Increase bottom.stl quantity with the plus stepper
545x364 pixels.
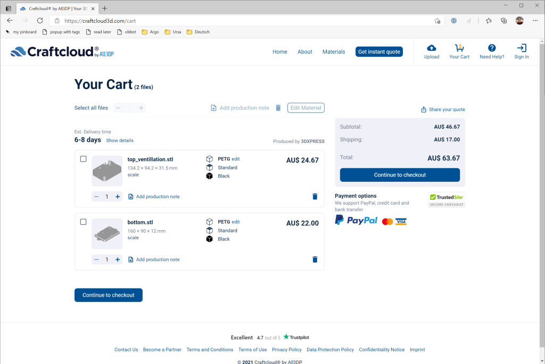pyautogui.click(x=117, y=259)
